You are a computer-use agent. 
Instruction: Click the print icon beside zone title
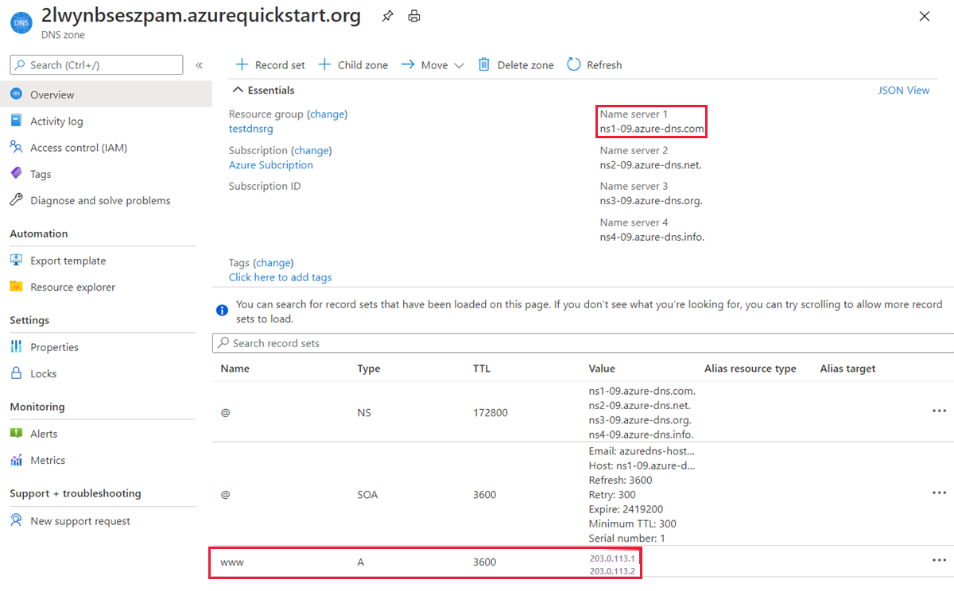click(x=414, y=16)
